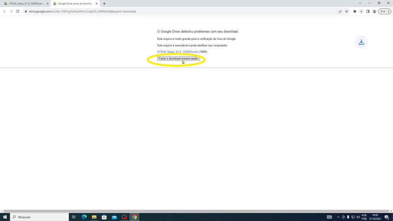Image resolution: width=393 pixels, height=221 pixels.
Task: Click the horizontal scrollbar at page bottom
Action: 196,211
